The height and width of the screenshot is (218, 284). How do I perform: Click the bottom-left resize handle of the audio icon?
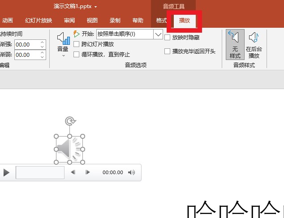(56, 162)
